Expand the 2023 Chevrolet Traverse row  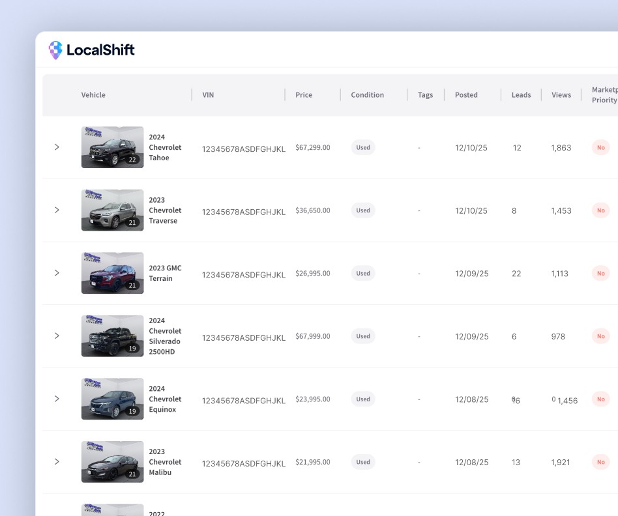tap(57, 210)
